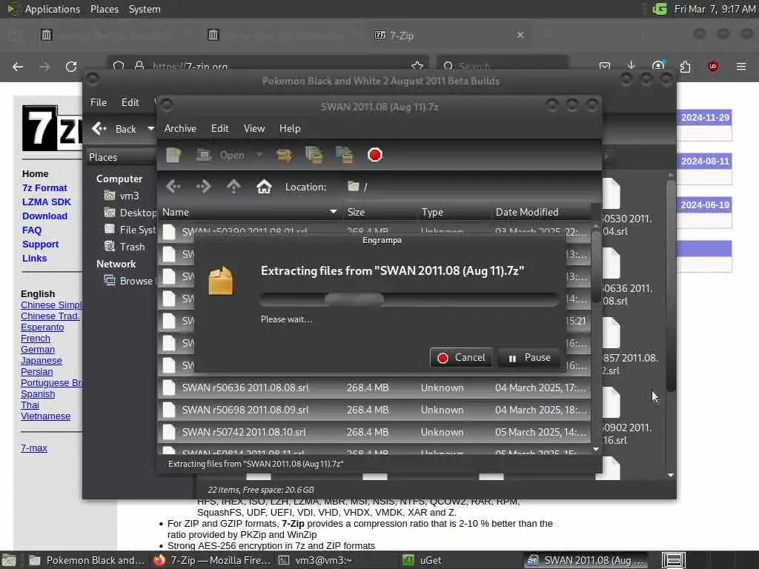Viewport: 759px width, 569px height.
Task: Click the show desktop icon in bottom panel
Action: (x=9, y=560)
